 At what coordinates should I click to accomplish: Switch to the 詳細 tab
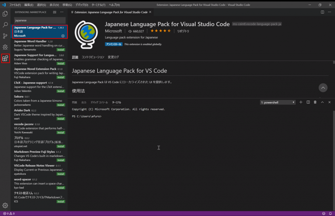click(x=75, y=57)
